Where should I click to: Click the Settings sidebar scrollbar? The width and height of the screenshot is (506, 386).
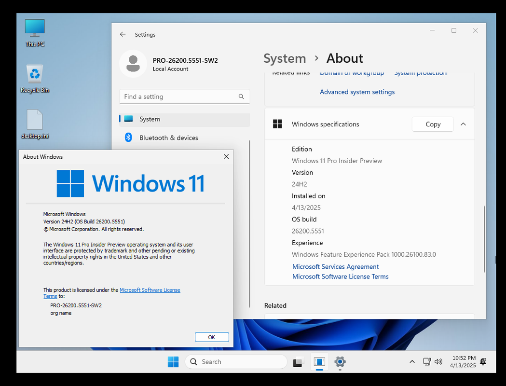(250, 224)
